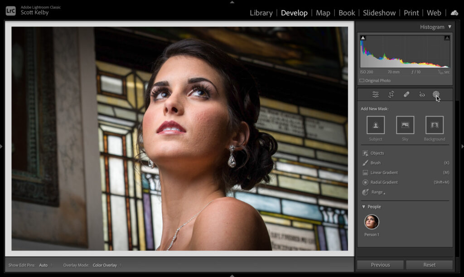464x277 pixels.
Task: Collapse the Histogram panel
Action: 450,27
